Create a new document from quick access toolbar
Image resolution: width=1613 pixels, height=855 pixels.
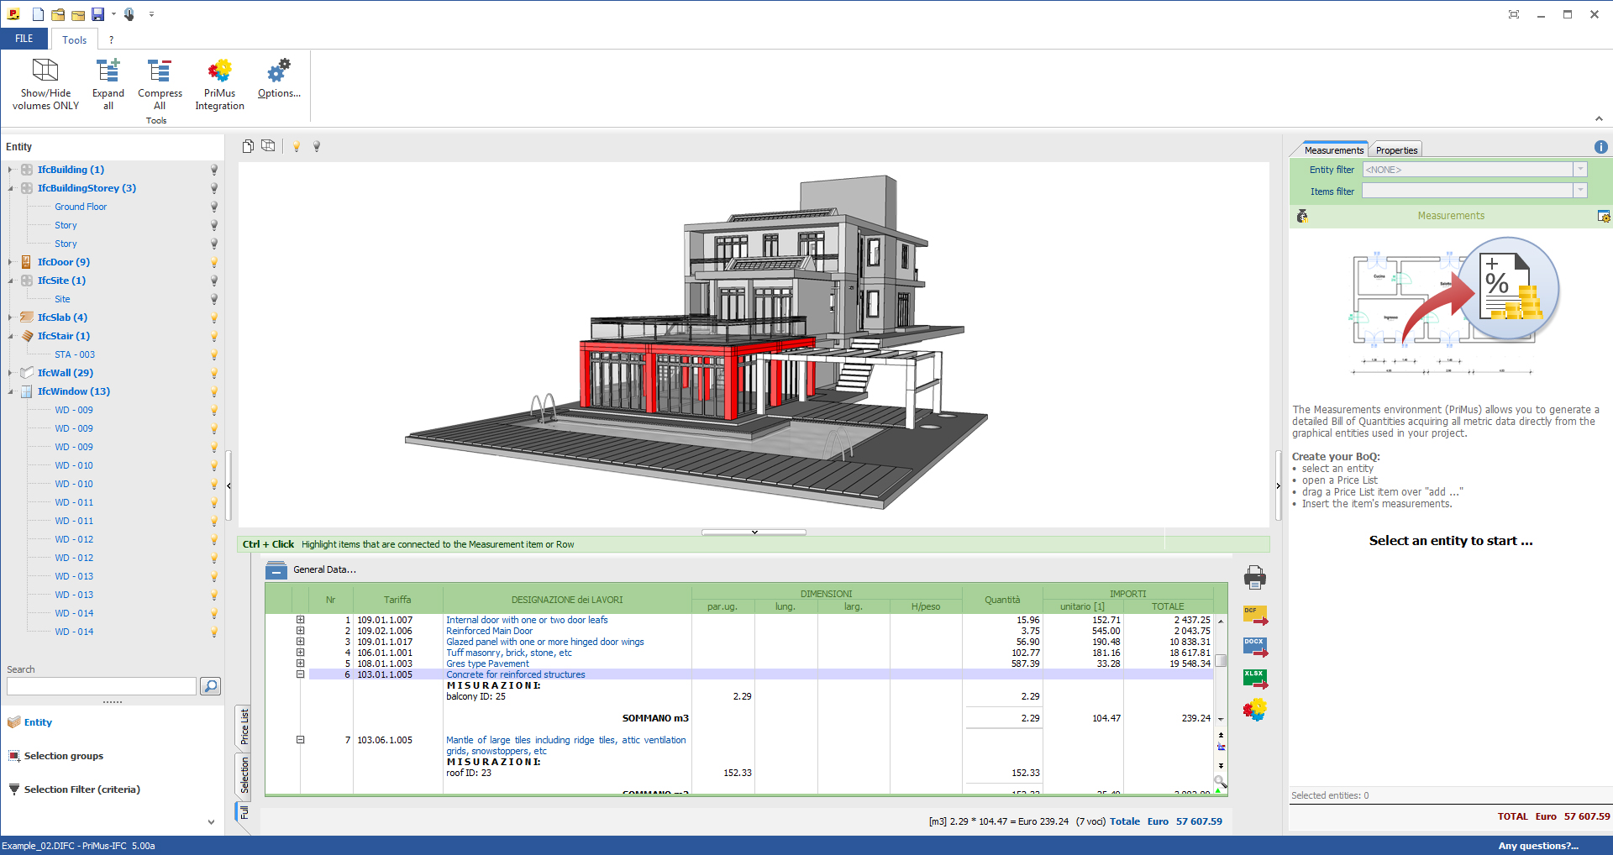[39, 14]
